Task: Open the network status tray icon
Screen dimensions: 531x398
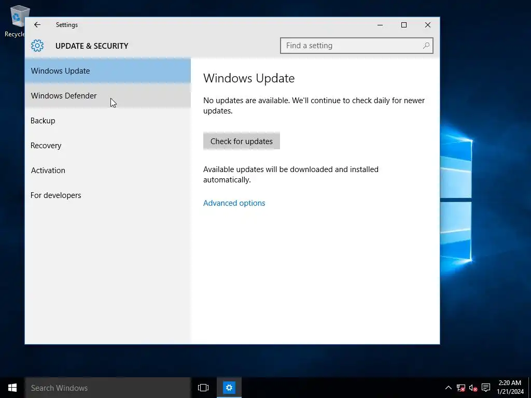Action: [x=460, y=388]
